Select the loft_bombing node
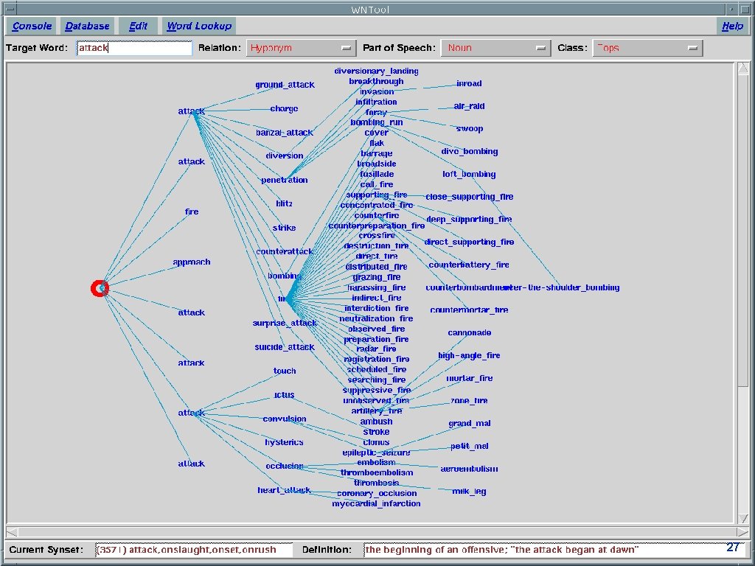Screen dimensions: 755x566 coord(470,174)
